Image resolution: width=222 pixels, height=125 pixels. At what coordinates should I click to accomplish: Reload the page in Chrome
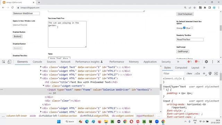click(12, 8)
